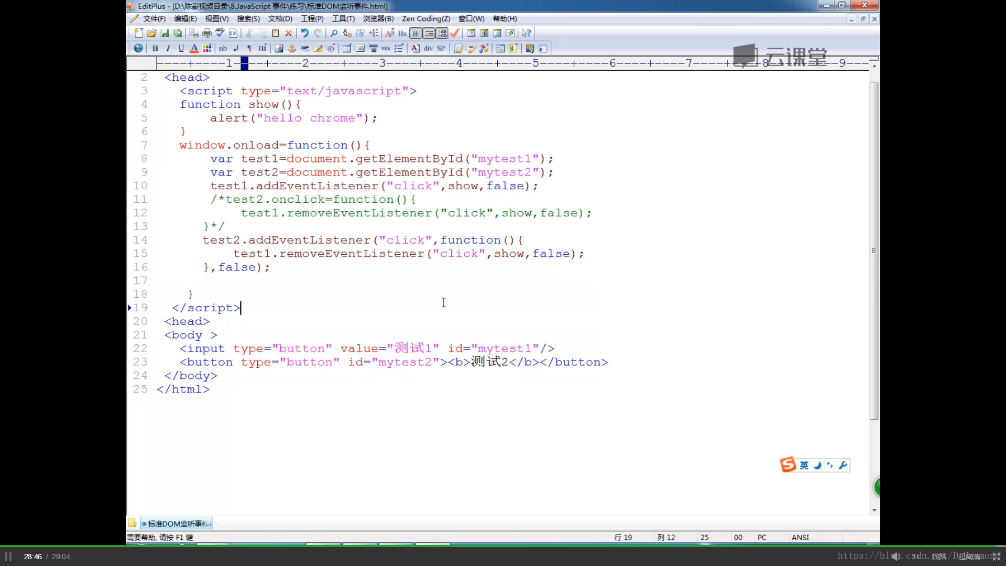Toggle the word wrap W button
Image resolution: width=1006 pixels, height=566 pixels.
415,33
